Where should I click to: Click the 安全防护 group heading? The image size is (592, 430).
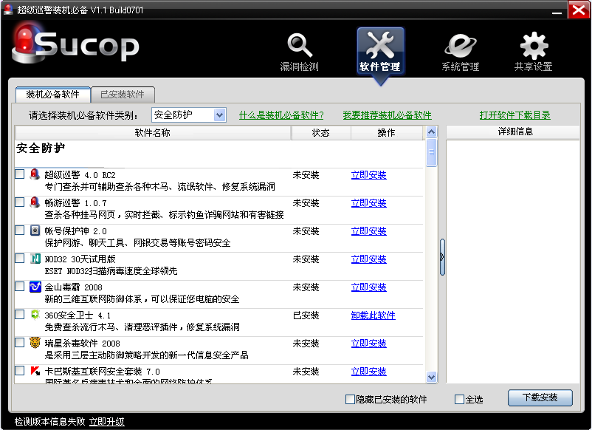[41, 148]
